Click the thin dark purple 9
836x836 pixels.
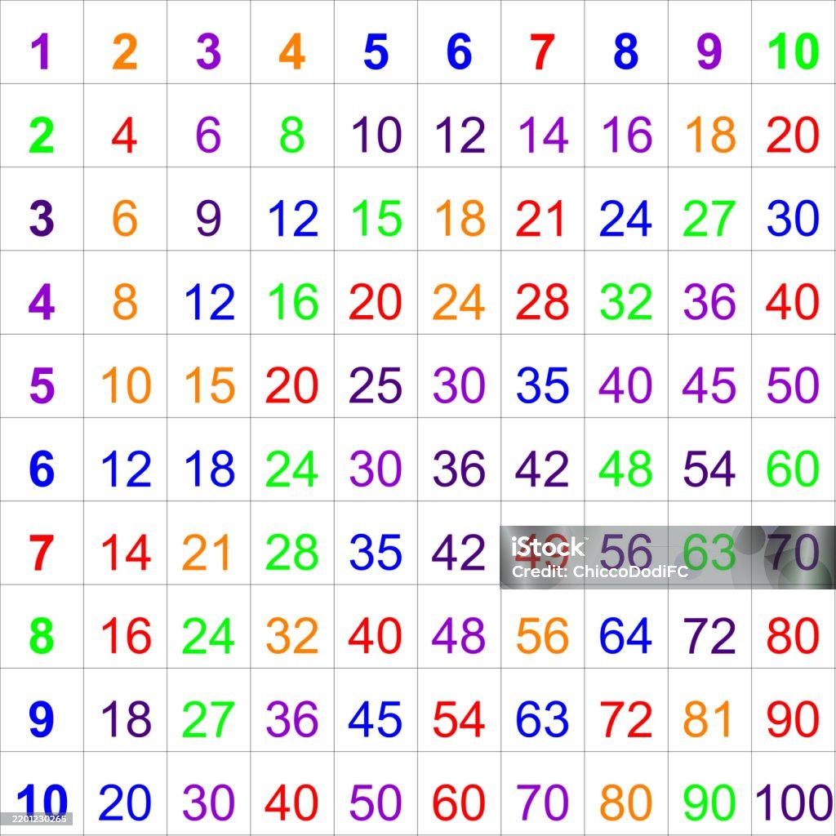[x=208, y=219]
